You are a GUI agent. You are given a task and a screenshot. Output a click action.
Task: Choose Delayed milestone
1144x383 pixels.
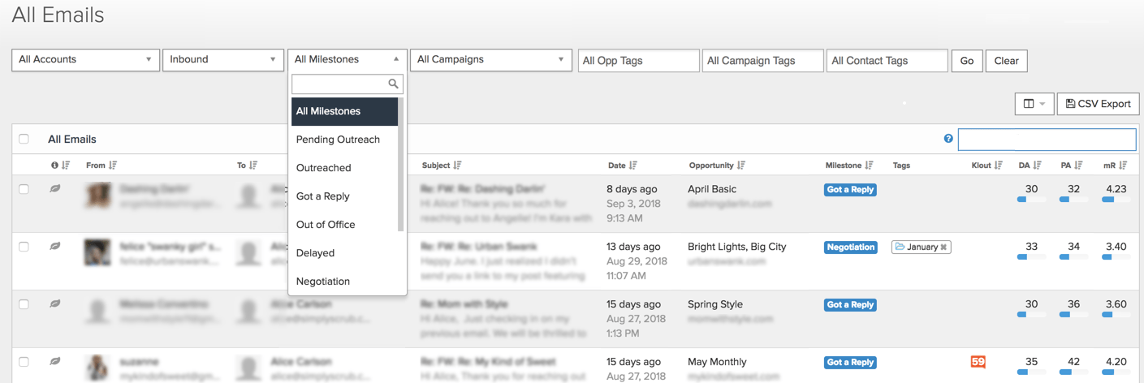coord(344,253)
